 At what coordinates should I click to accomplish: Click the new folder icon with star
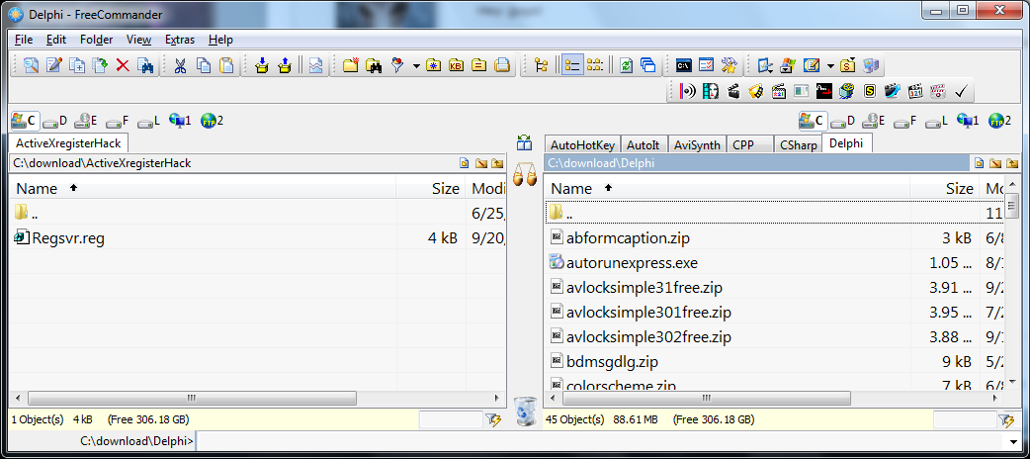tap(351, 65)
